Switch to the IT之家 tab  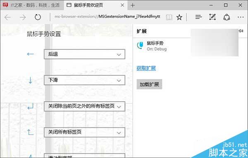click(x=32, y=5)
